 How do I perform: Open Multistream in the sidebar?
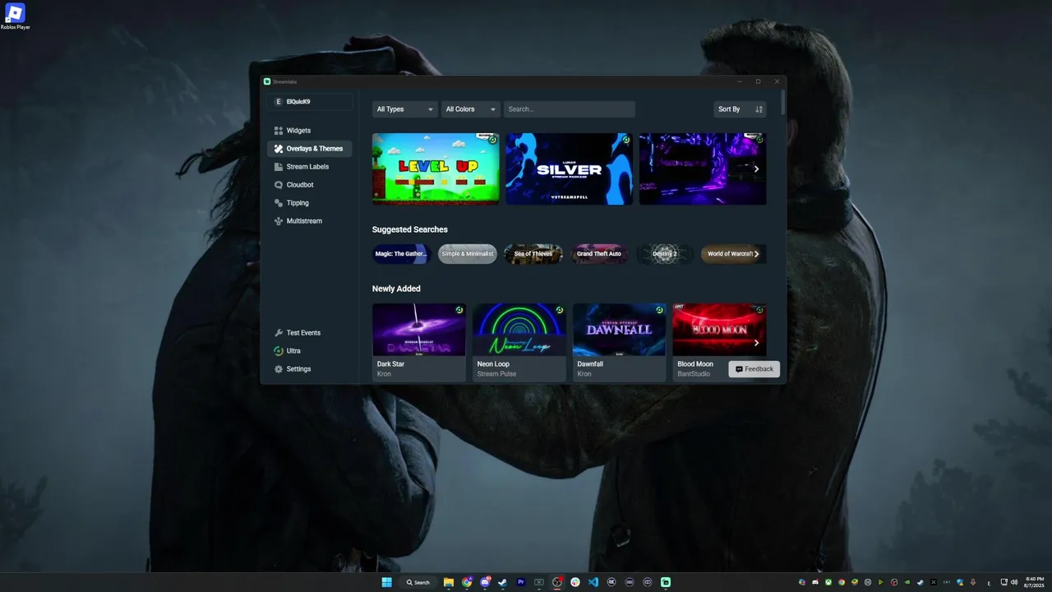(309, 221)
